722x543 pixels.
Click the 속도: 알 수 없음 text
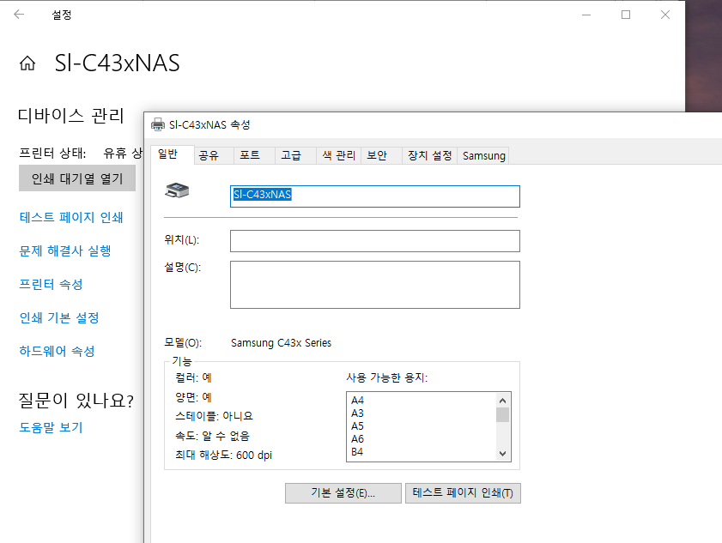212,436
